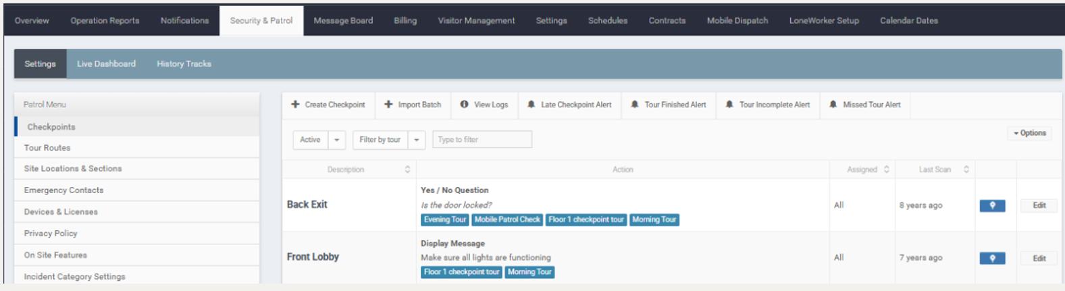The width and height of the screenshot is (1065, 291).
Task: Click the Type to filter input
Action: [x=482, y=140]
